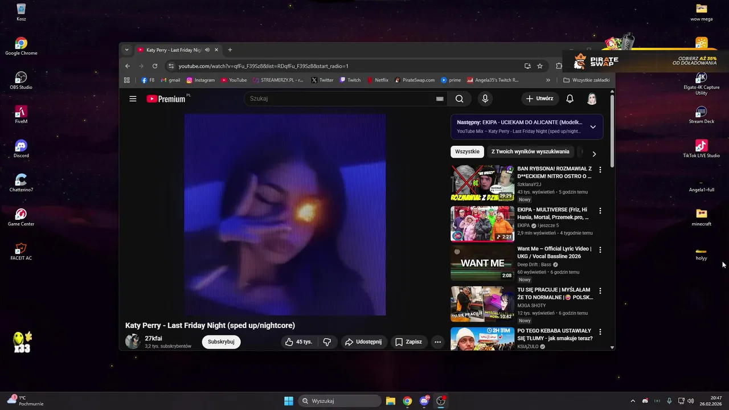Open the Instagram bookmark
Image resolution: width=729 pixels, height=410 pixels.
200,80
